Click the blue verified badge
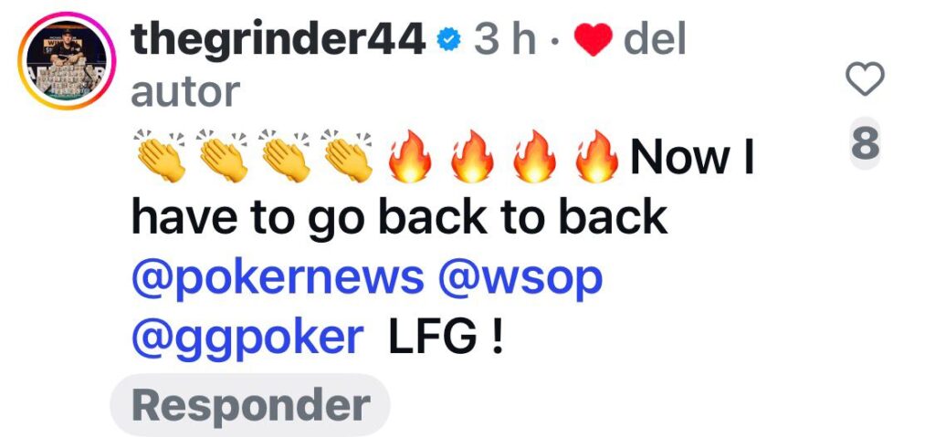The image size is (935, 437). click(x=448, y=40)
